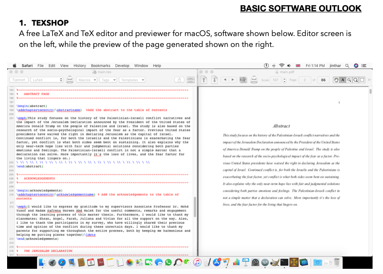383x274 pixels.
Task: Open the Window menu
Action: coord(141,66)
